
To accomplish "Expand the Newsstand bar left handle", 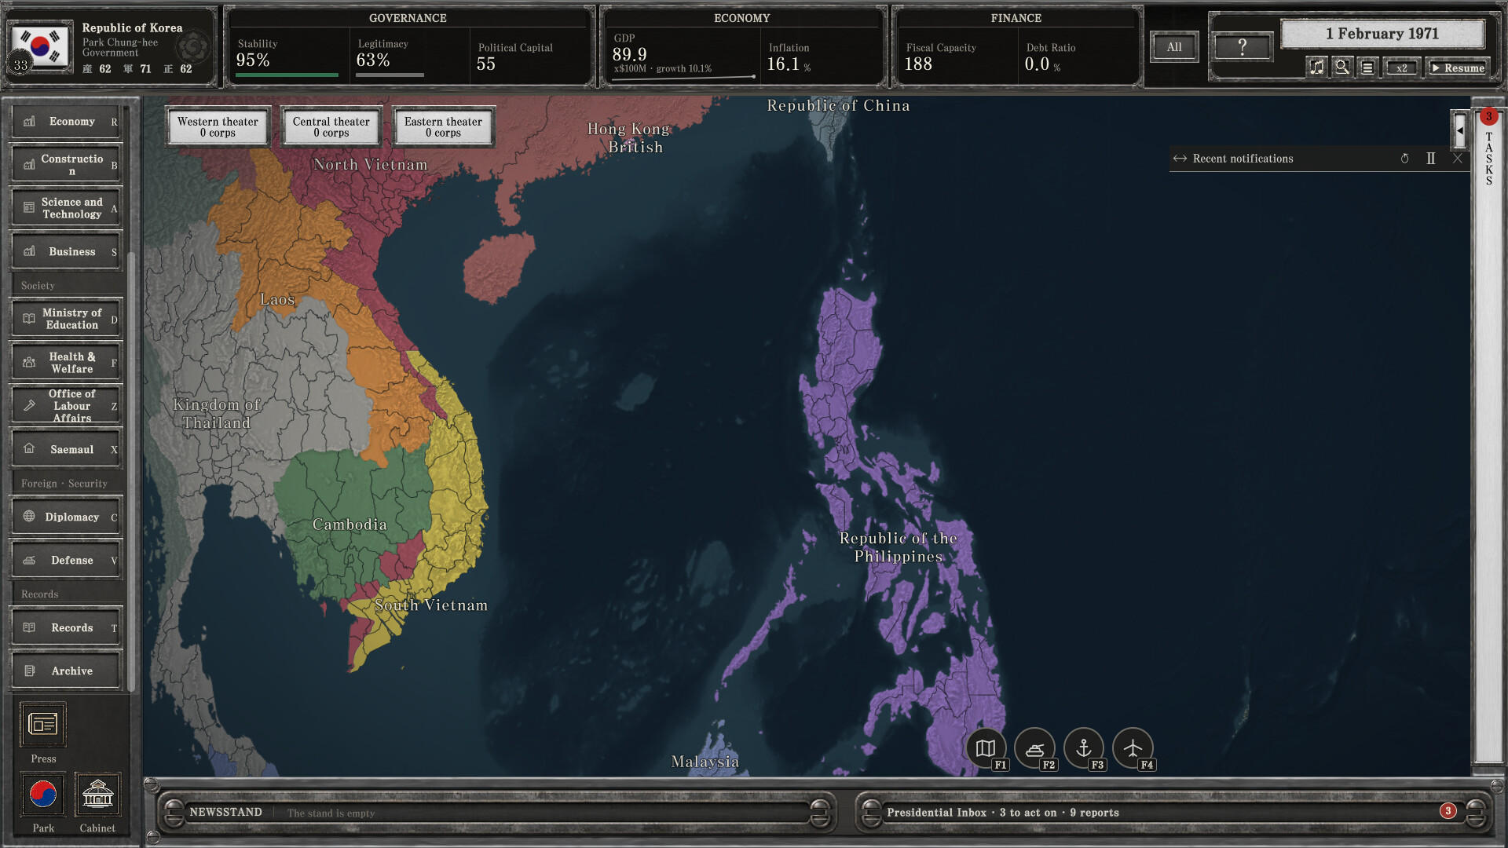I will click(174, 813).
